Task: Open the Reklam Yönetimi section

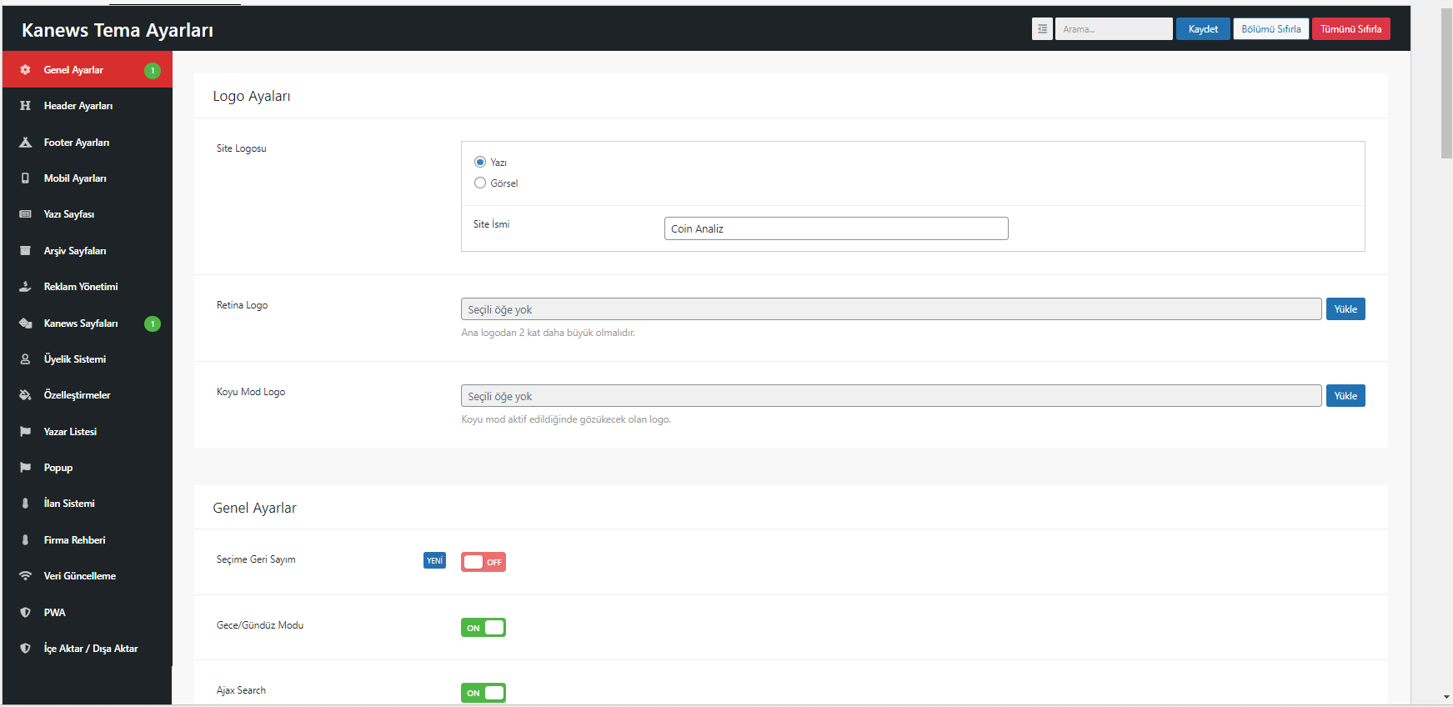Action: 88,287
